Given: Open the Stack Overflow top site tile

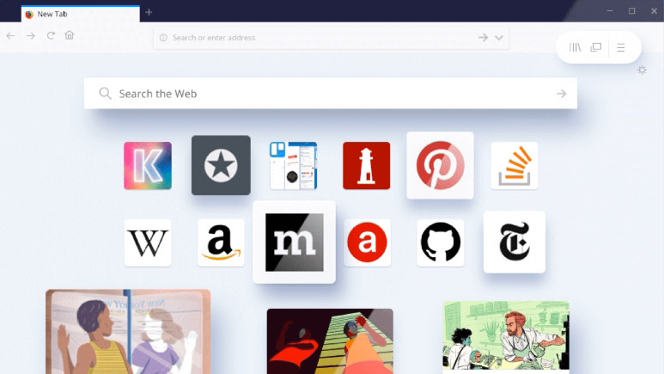Looking at the screenshot, I should (x=515, y=165).
